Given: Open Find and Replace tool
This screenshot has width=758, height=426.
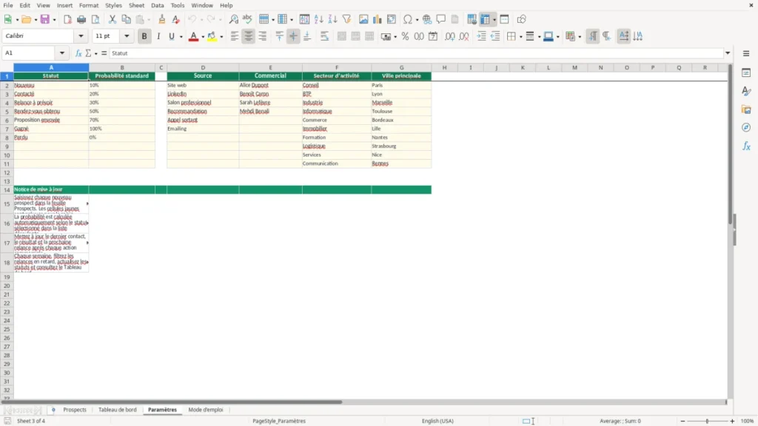Looking at the screenshot, I should coord(233,19).
